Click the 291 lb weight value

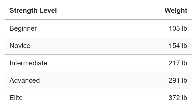point(178,80)
